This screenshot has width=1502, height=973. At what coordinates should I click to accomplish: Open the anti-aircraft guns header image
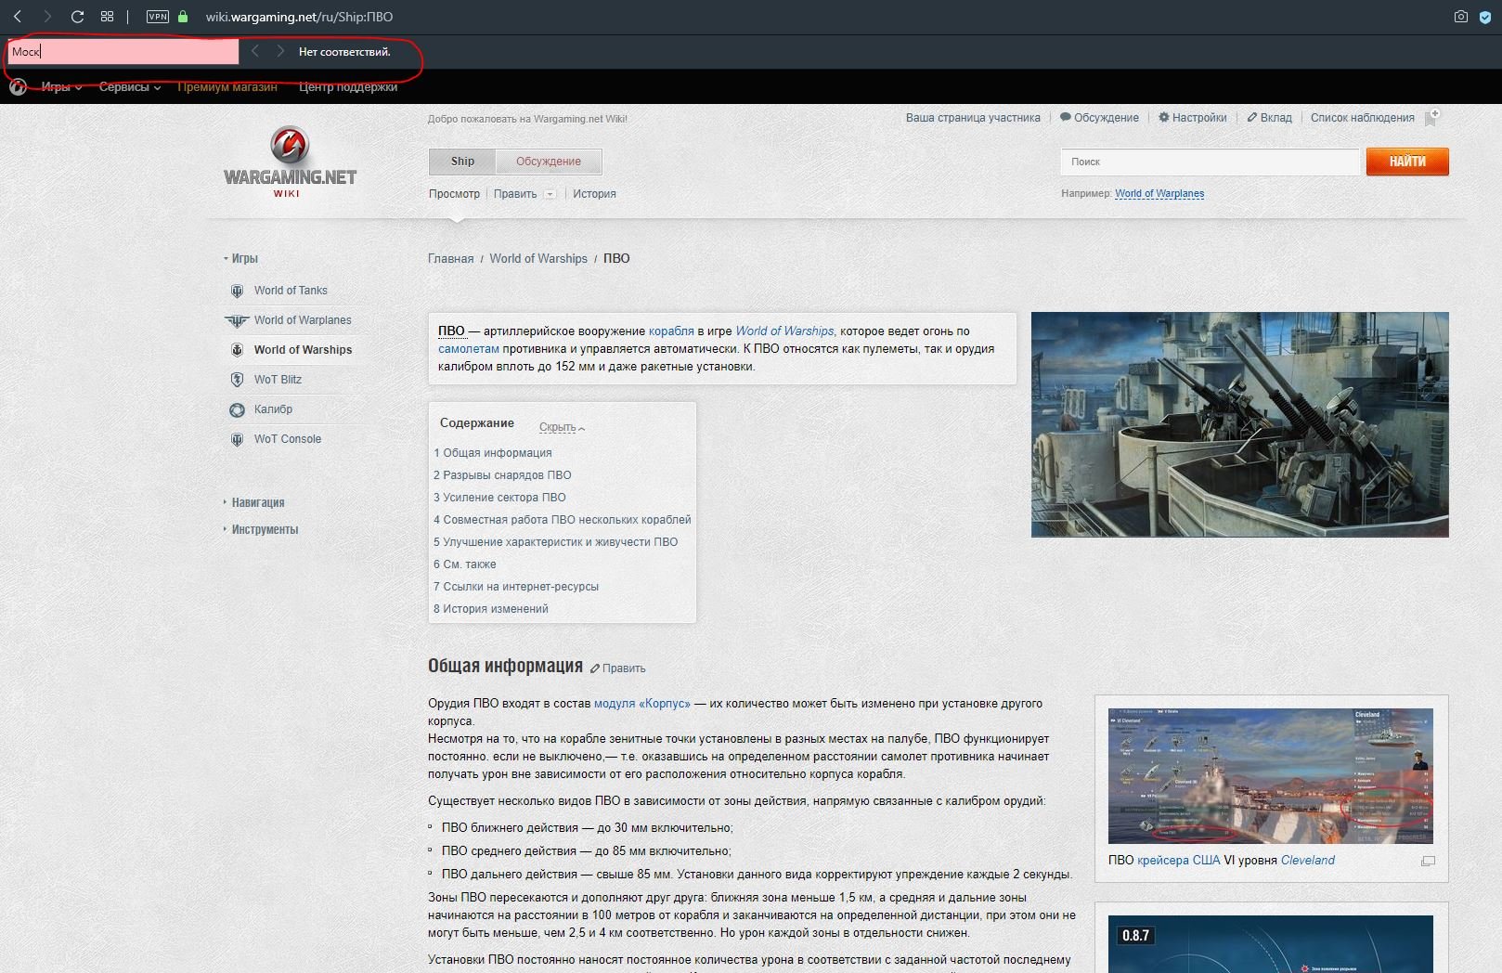(1239, 424)
